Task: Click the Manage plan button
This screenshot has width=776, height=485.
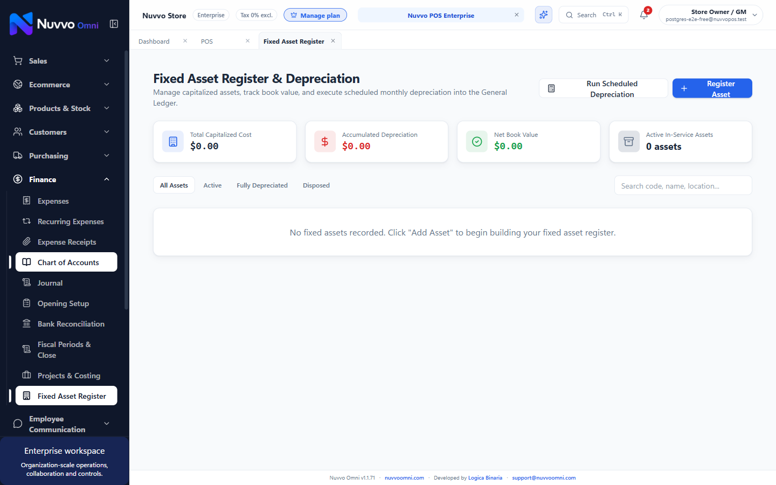Action: pos(315,15)
